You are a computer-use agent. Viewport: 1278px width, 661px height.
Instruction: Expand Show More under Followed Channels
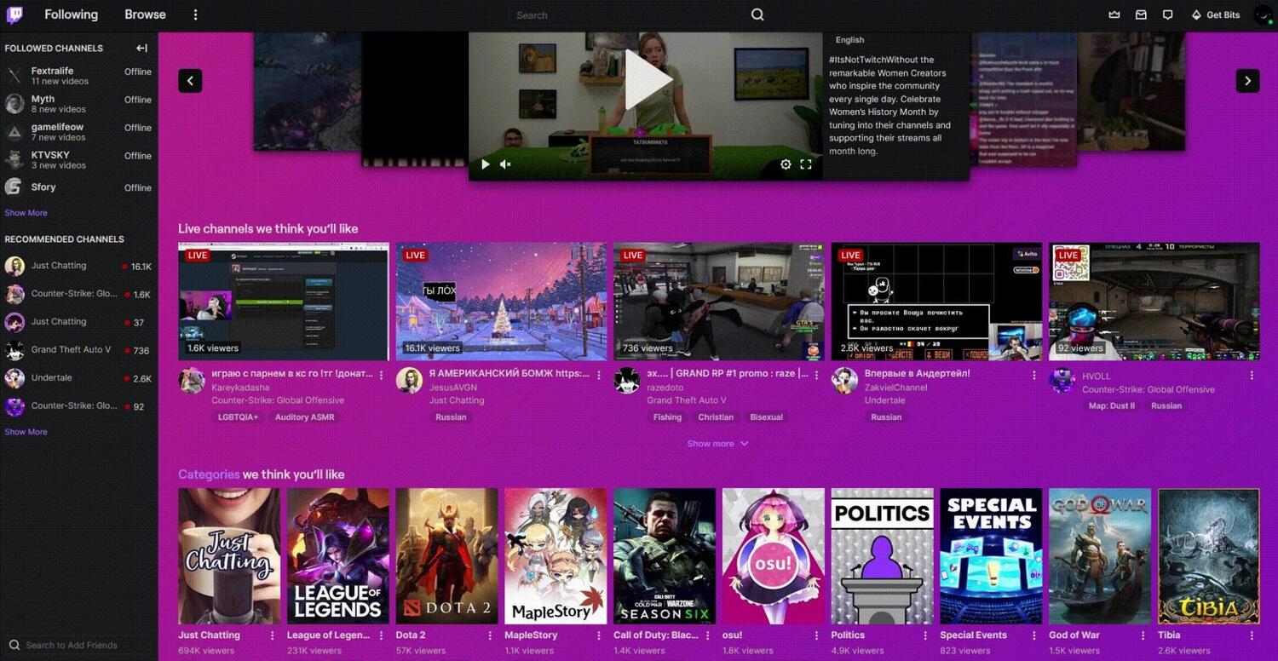(x=26, y=212)
